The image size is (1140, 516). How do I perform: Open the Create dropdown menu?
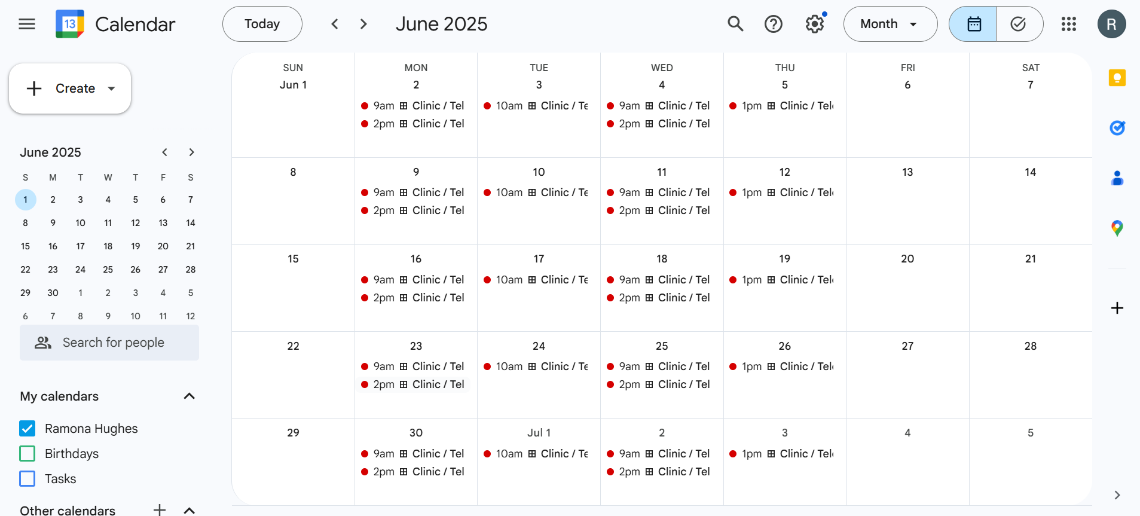point(111,88)
